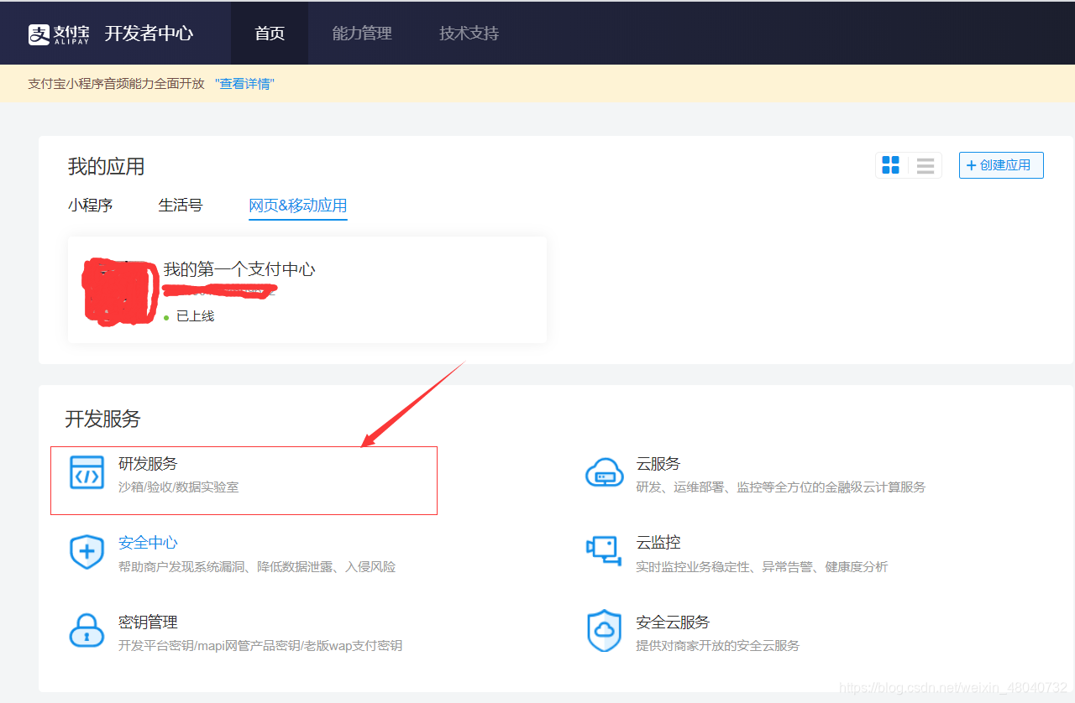1075x703 pixels.
Task: Select the 小程序 app tab
Action: click(x=91, y=206)
